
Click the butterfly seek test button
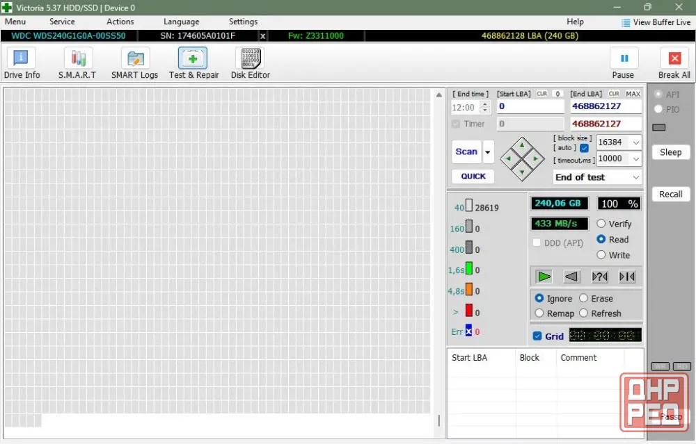tap(627, 277)
